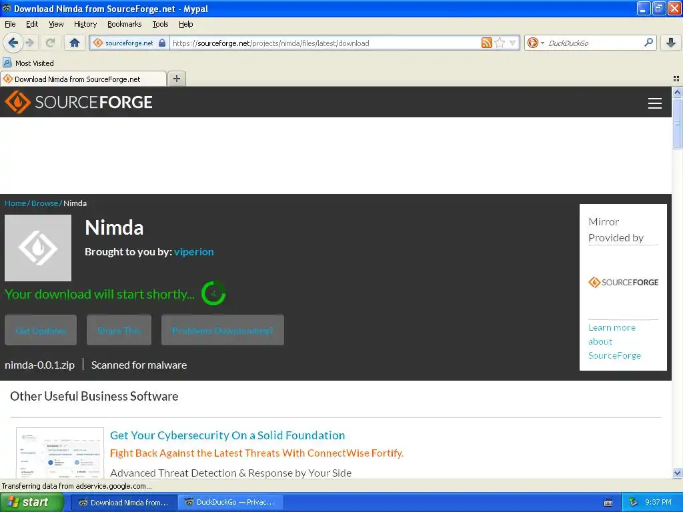This screenshot has width=683, height=512.
Task: Open the File menu
Action: coord(10,24)
